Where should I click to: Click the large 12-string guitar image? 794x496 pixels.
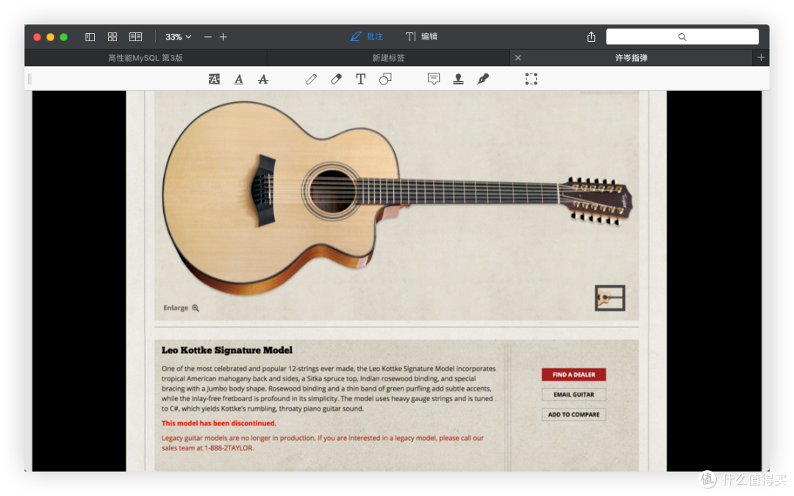coord(397,198)
